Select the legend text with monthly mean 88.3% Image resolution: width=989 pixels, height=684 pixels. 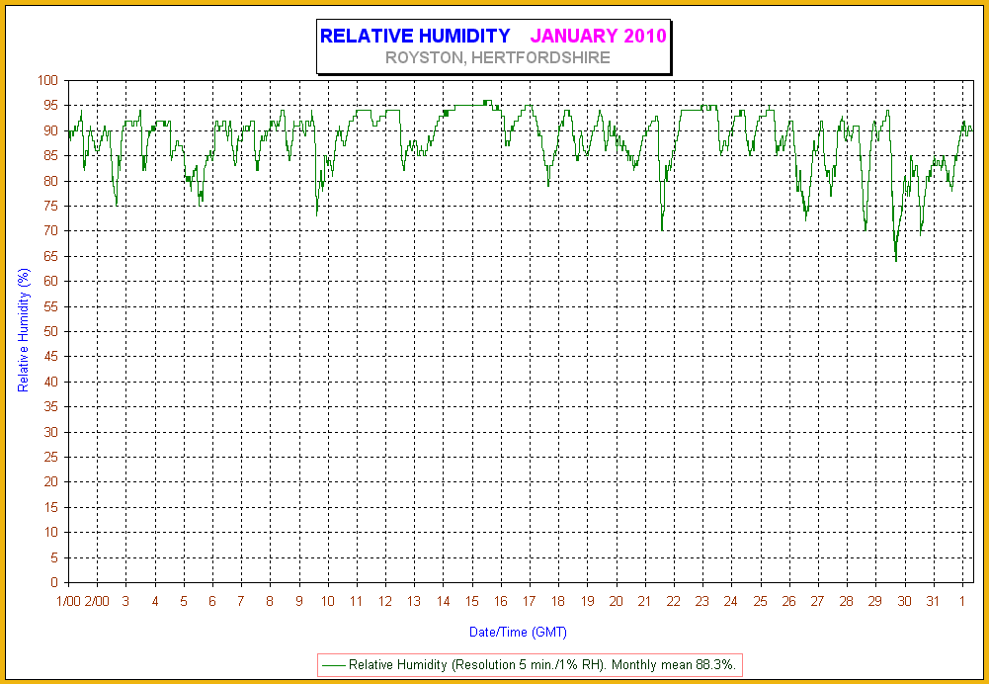coord(544,665)
